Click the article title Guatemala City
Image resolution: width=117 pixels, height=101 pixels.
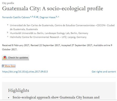tap(53, 8)
